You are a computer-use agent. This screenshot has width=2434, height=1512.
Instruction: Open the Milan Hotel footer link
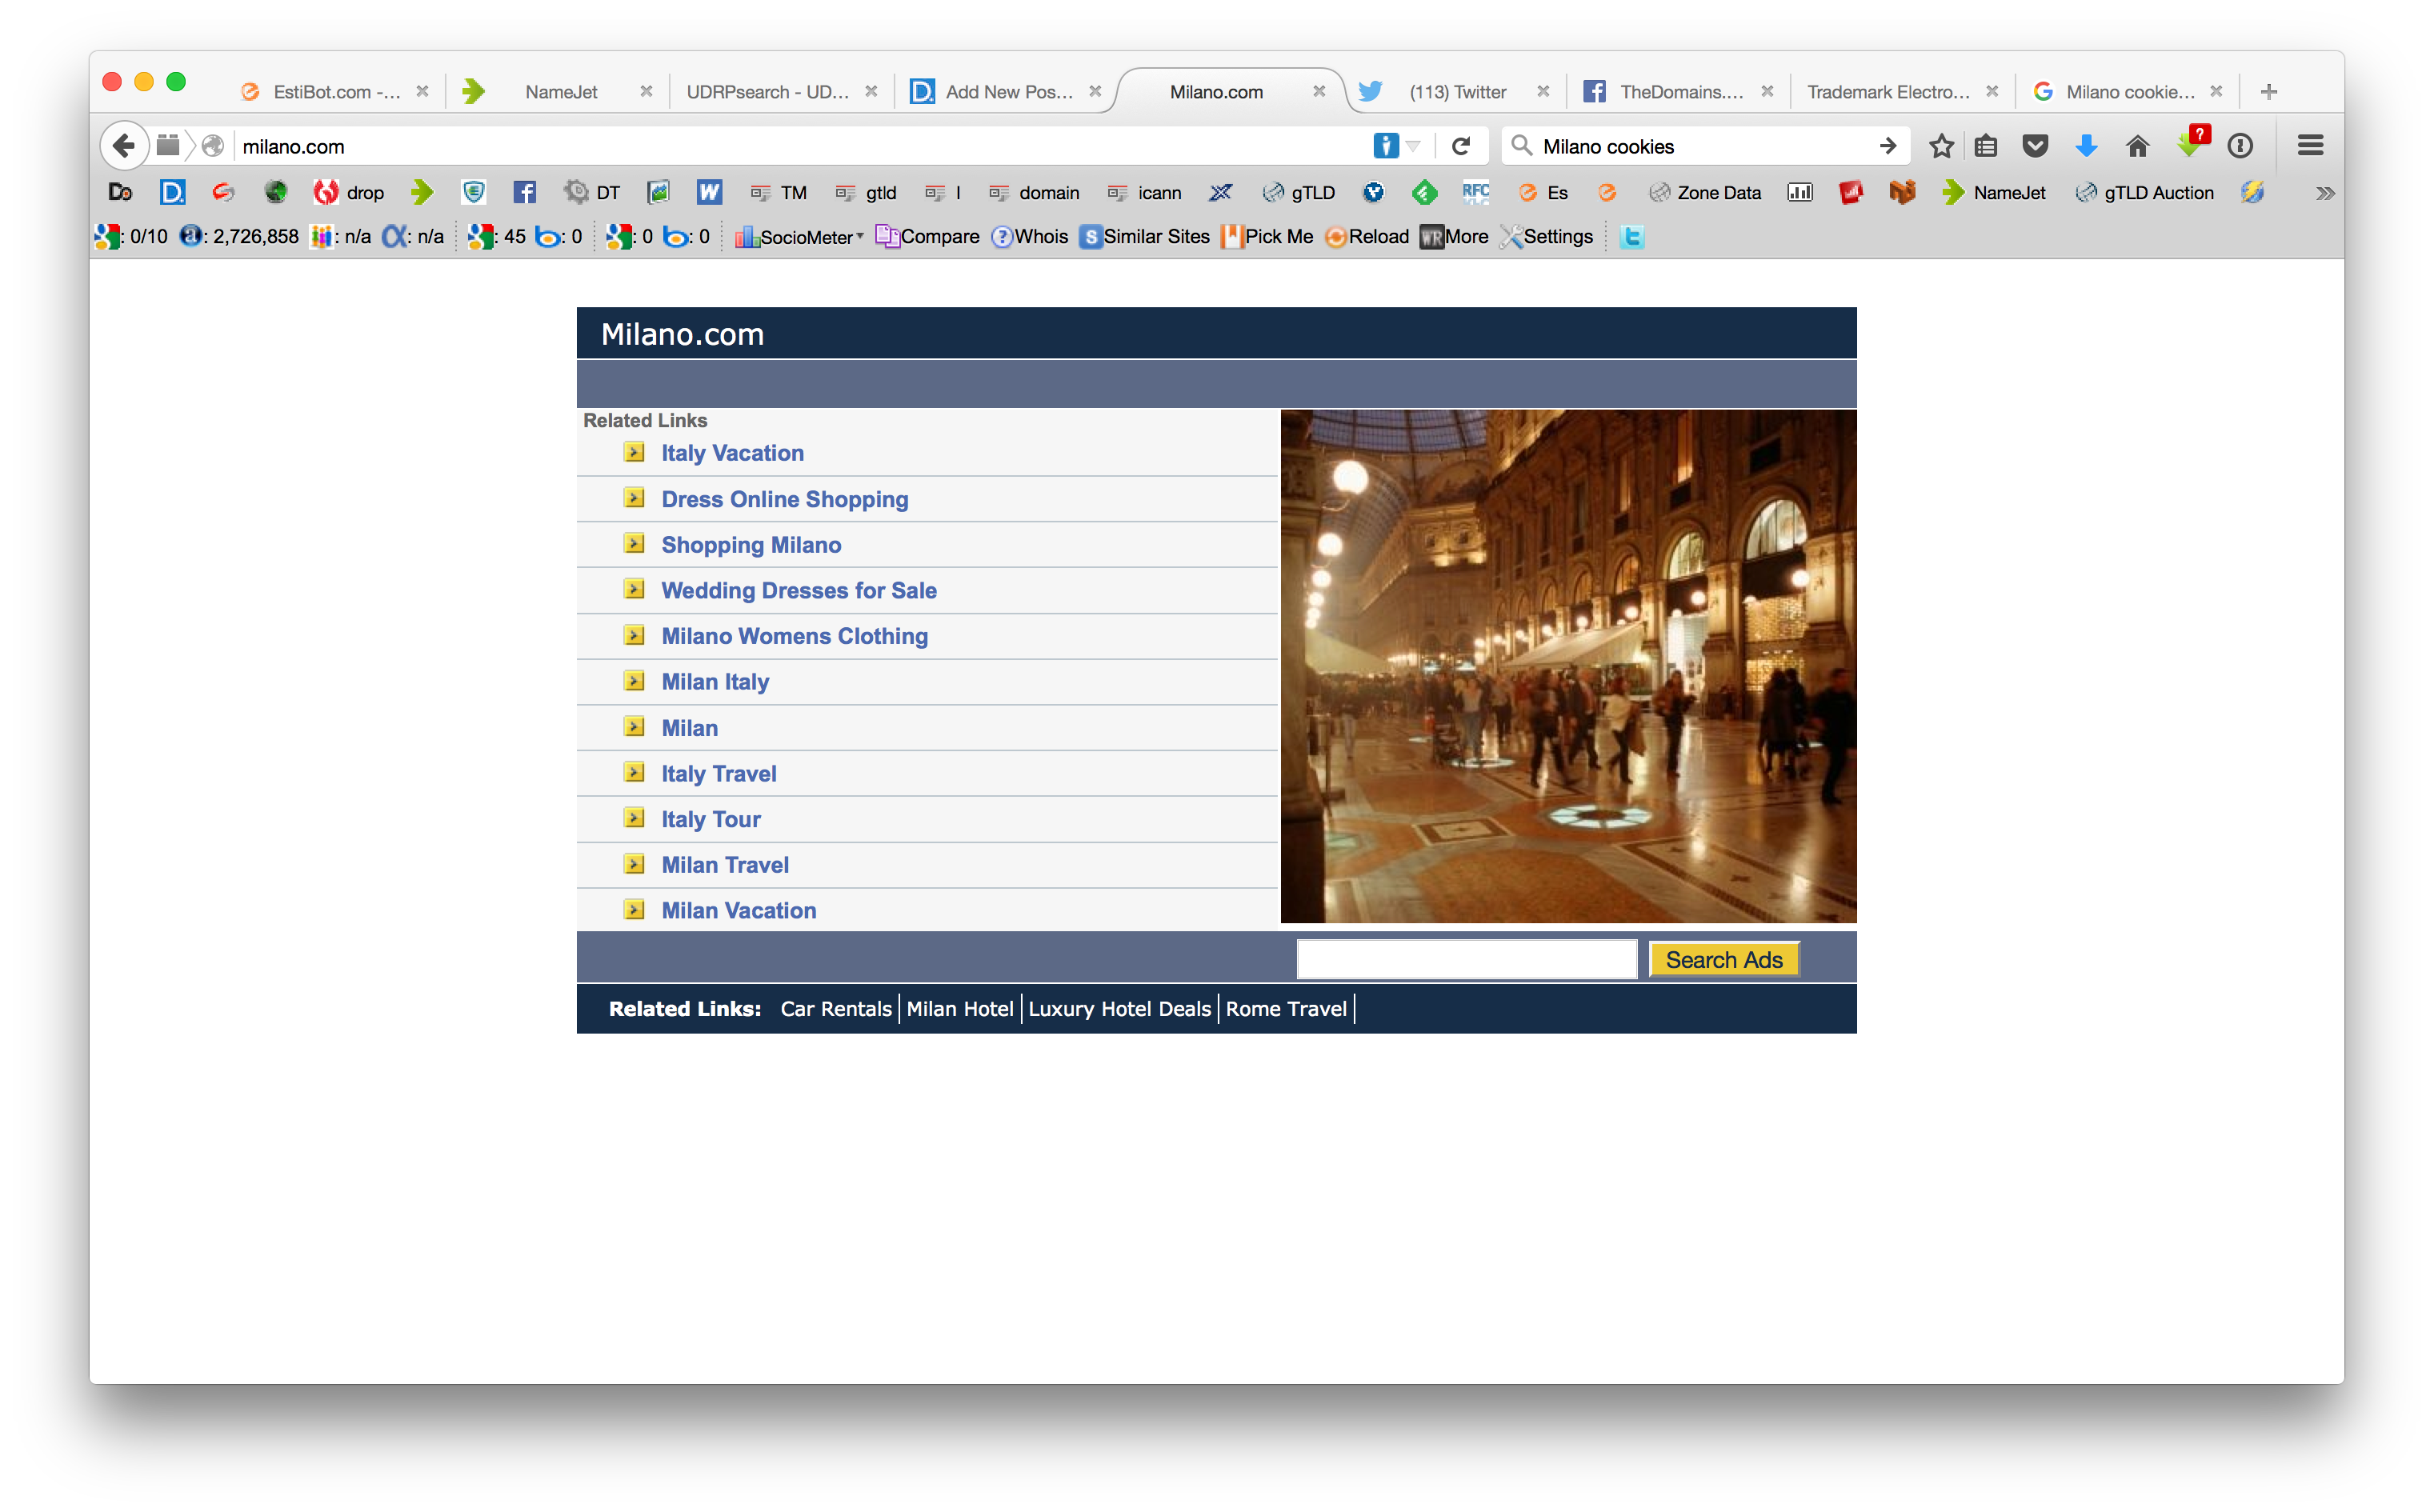point(959,1009)
